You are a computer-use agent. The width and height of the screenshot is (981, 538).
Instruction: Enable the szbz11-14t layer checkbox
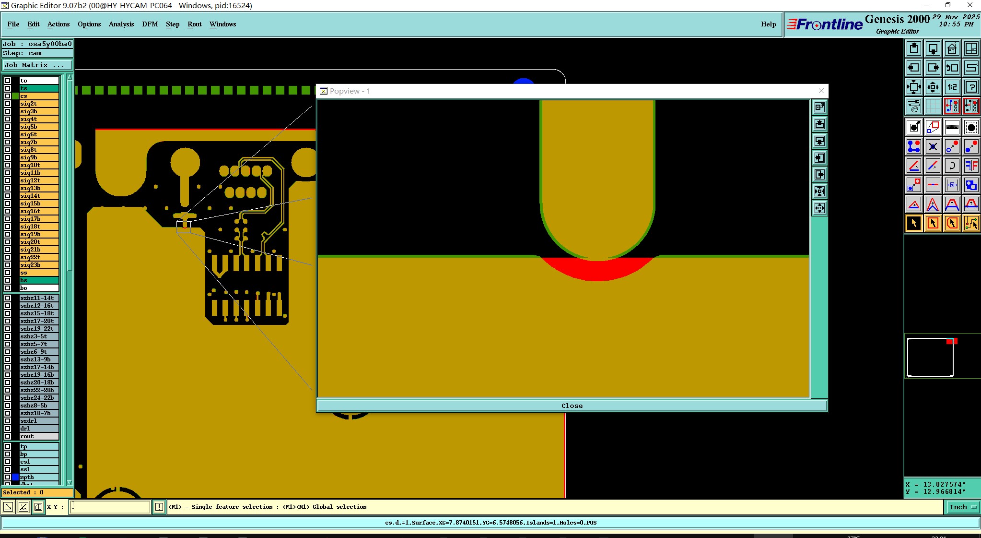(x=8, y=298)
